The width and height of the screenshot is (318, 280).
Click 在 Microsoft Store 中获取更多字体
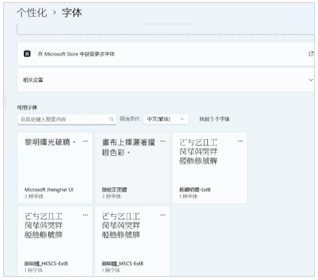[76, 54]
